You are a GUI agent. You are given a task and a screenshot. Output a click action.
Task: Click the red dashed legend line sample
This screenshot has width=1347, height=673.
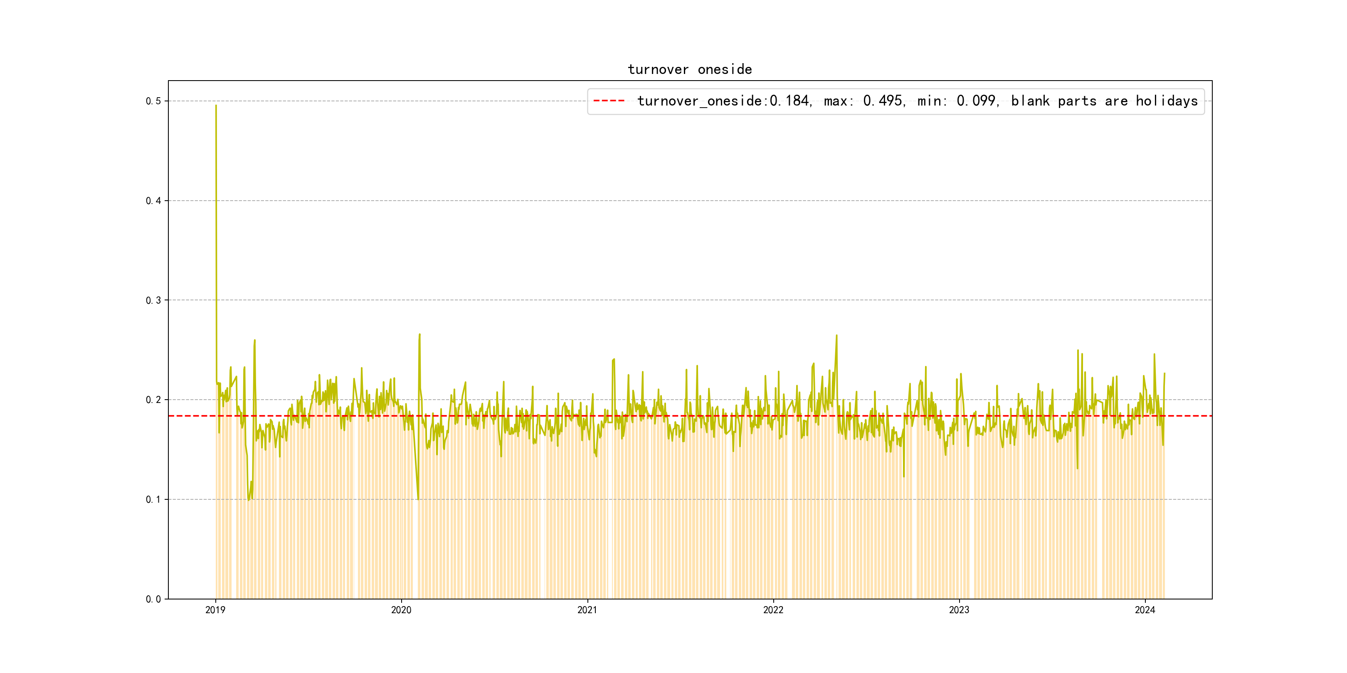pyautogui.click(x=609, y=101)
